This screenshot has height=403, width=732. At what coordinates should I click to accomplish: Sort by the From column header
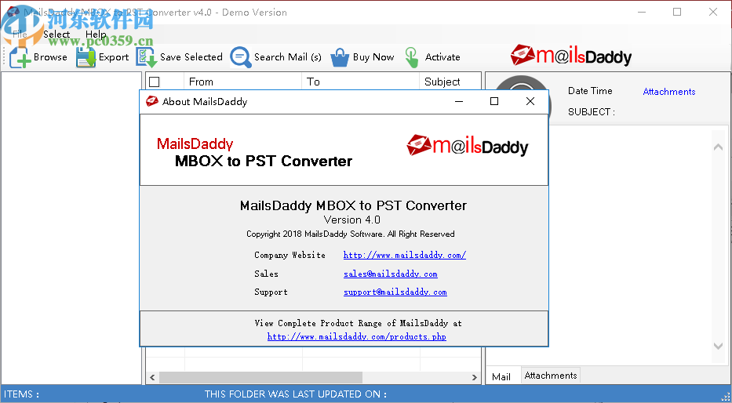click(x=242, y=82)
